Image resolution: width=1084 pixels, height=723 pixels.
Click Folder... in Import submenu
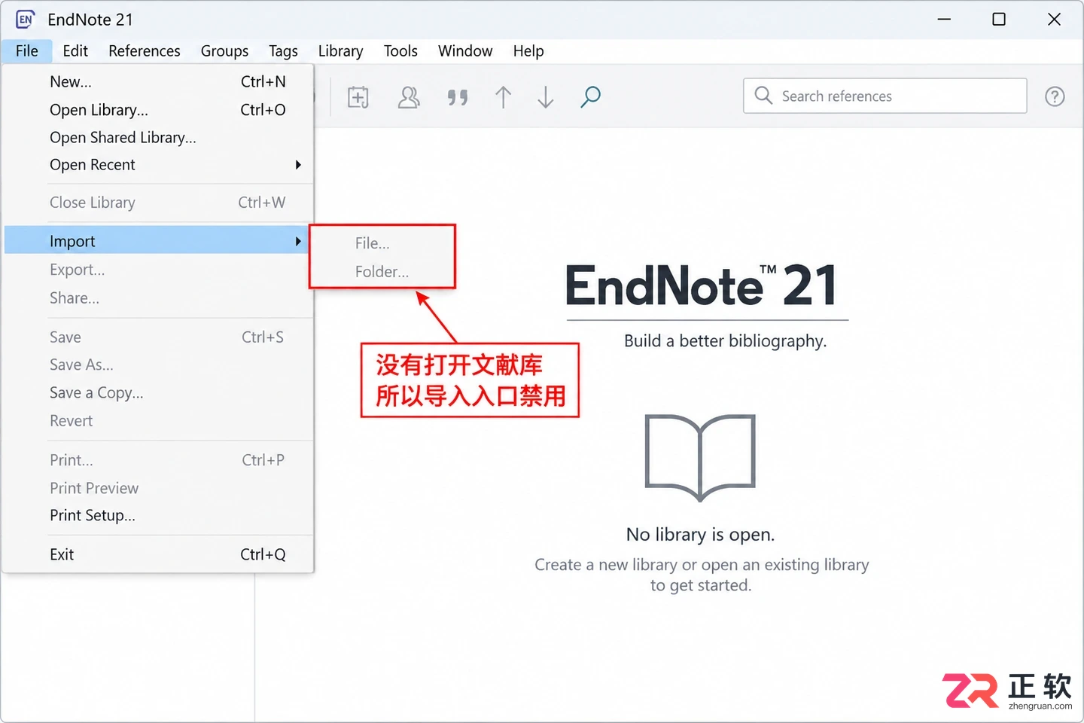click(382, 272)
